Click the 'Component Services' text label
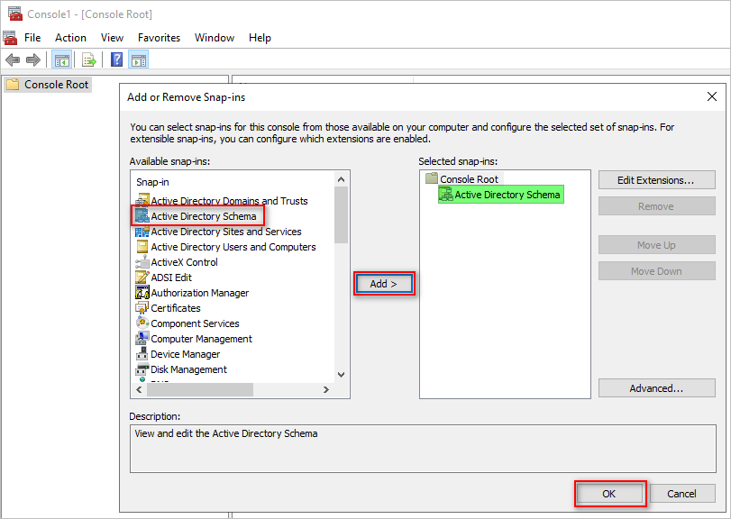731x519 pixels. 195,323
